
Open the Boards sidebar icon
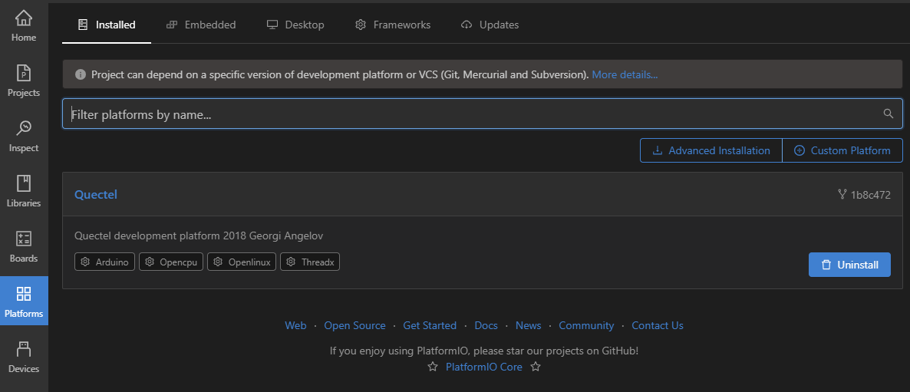pyautogui.click(x=24, y=246)
